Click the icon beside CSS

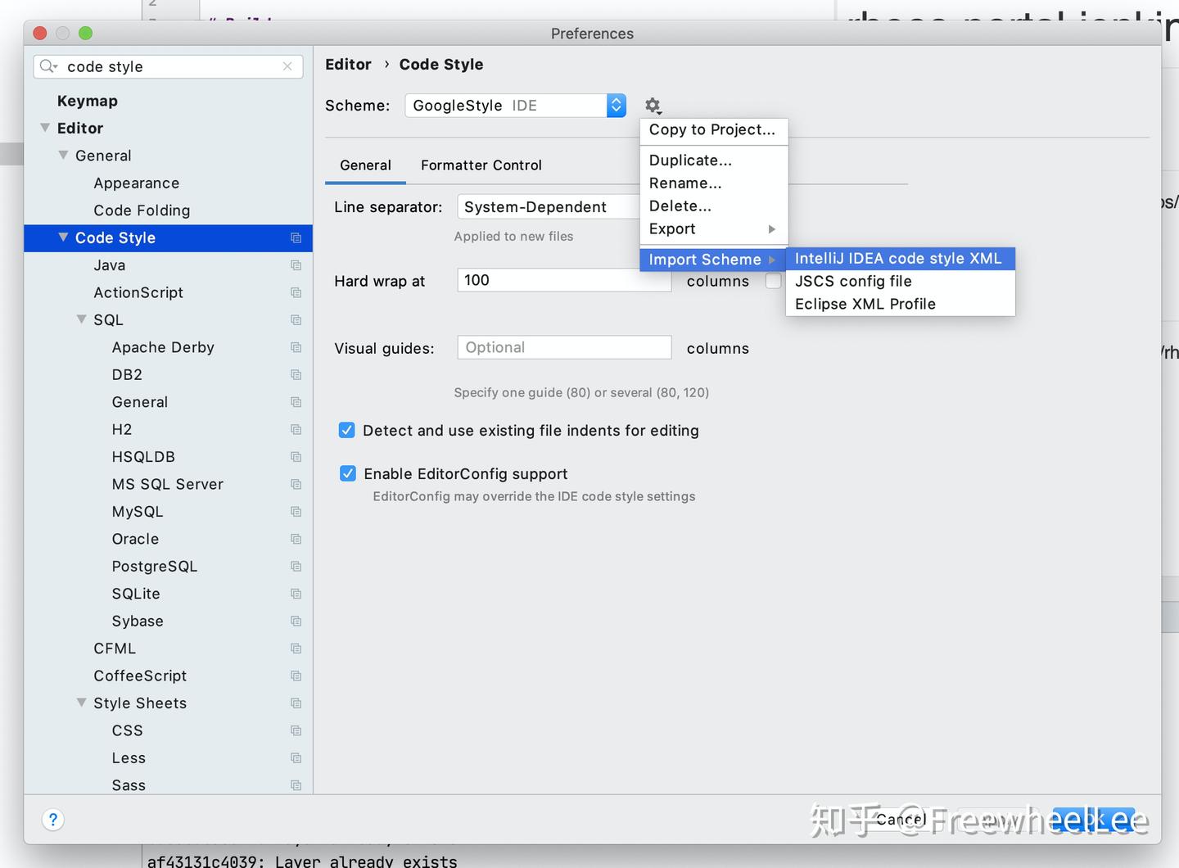click(x=296, y=730)
